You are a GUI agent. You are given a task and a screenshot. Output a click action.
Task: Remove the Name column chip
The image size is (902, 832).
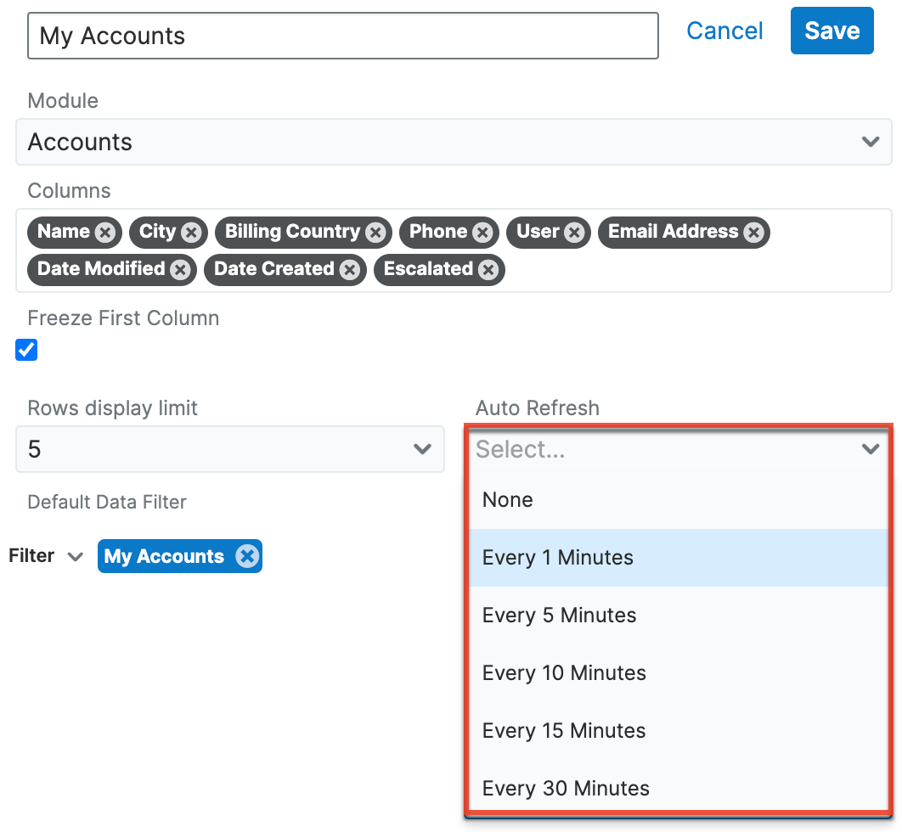click(x=105, y=232)
